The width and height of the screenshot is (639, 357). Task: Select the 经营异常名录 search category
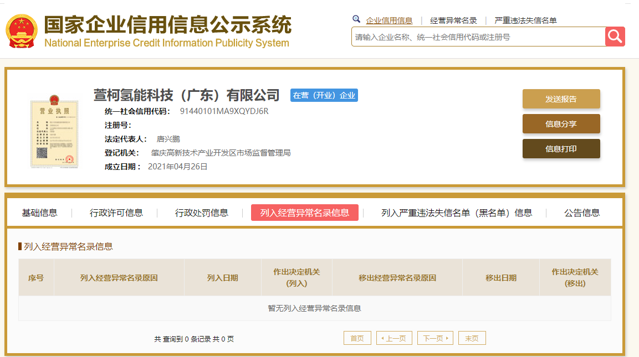[x=453, y=20]
